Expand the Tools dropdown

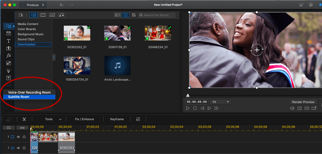pyautogui.click(x=53, y=119)
